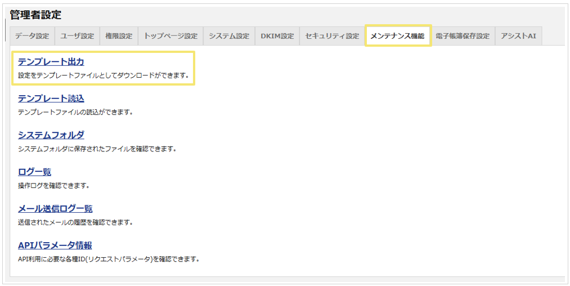Open the テンプレート読込 link

click(51, 99)
